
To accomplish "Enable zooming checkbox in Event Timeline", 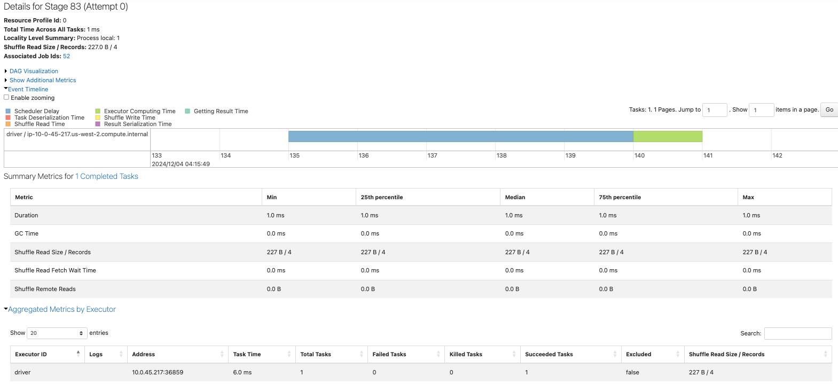I will pos(6,97).
